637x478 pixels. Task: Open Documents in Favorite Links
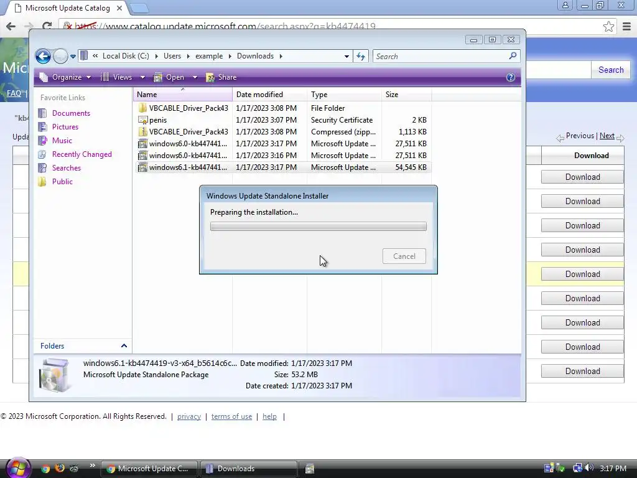tap(71, 113)
